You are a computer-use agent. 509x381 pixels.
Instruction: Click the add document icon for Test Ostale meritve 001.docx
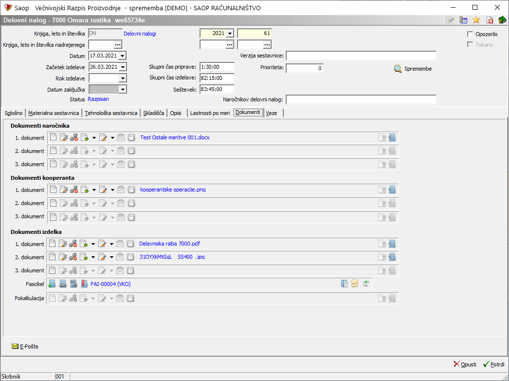click(84, 137)
